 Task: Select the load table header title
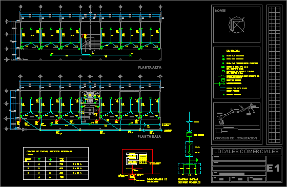[49, 152]
